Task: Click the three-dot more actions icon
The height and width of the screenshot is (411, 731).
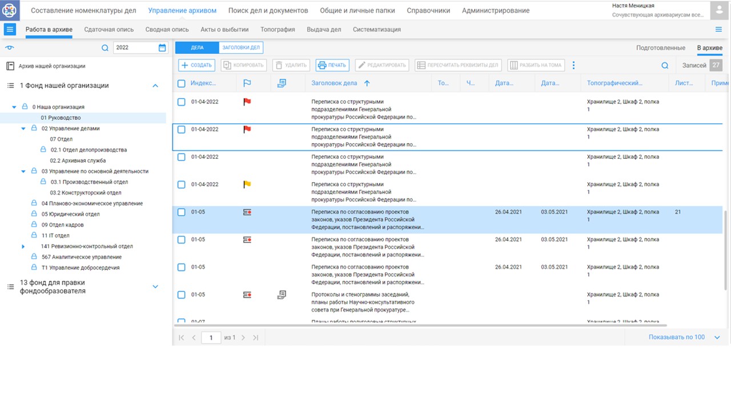Action: 574,66
